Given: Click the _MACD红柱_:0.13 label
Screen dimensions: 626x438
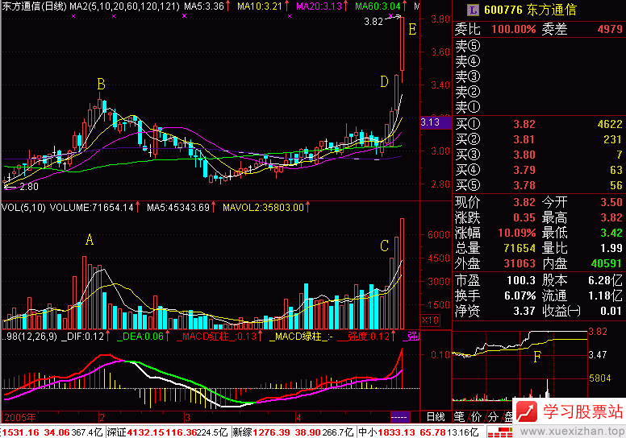Looking at the screenshot, I should [x=216, y=337].
